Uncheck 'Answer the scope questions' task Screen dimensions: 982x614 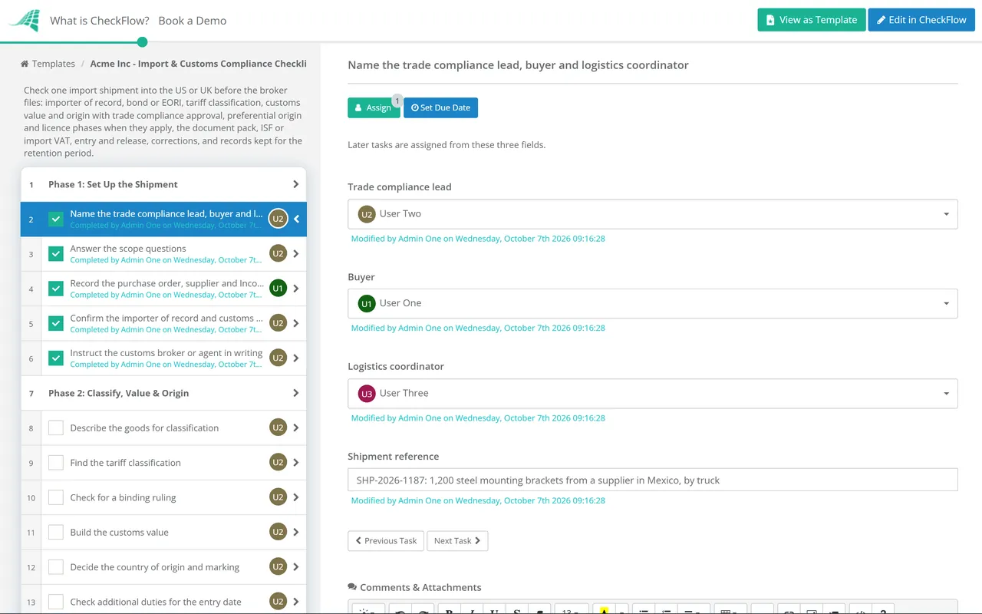click(x=56, y=254)
